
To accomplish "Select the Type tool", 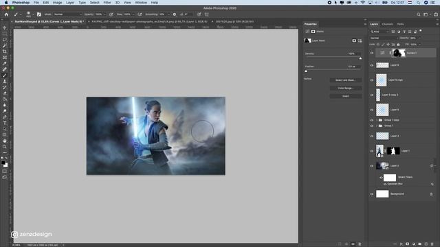I will tap(5, 123).
